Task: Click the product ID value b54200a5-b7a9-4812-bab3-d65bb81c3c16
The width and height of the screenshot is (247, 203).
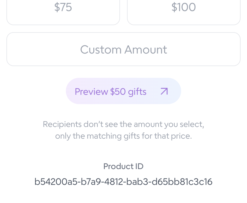Action: click(x=123, y=182)
